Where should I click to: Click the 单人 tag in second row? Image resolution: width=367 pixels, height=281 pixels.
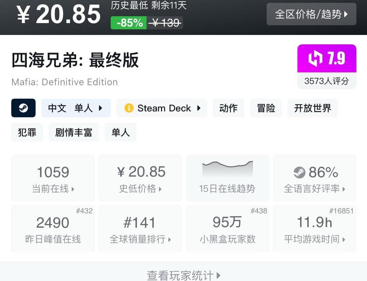pos(121,132)
